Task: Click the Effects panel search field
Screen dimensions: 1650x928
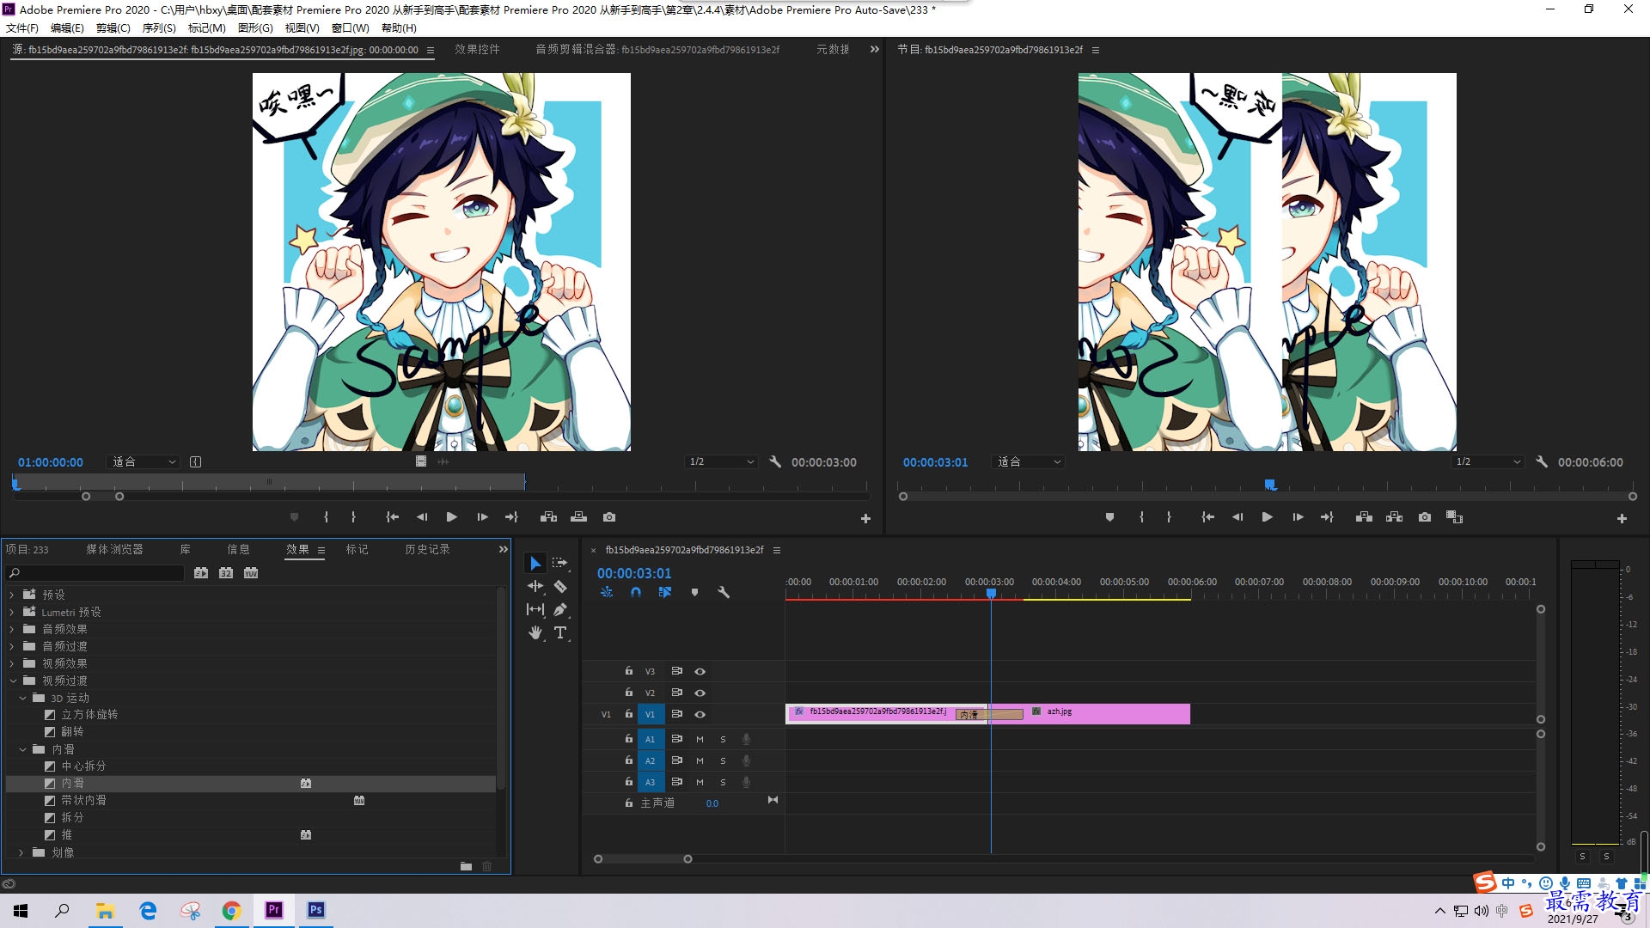Action: coord(96,573)
